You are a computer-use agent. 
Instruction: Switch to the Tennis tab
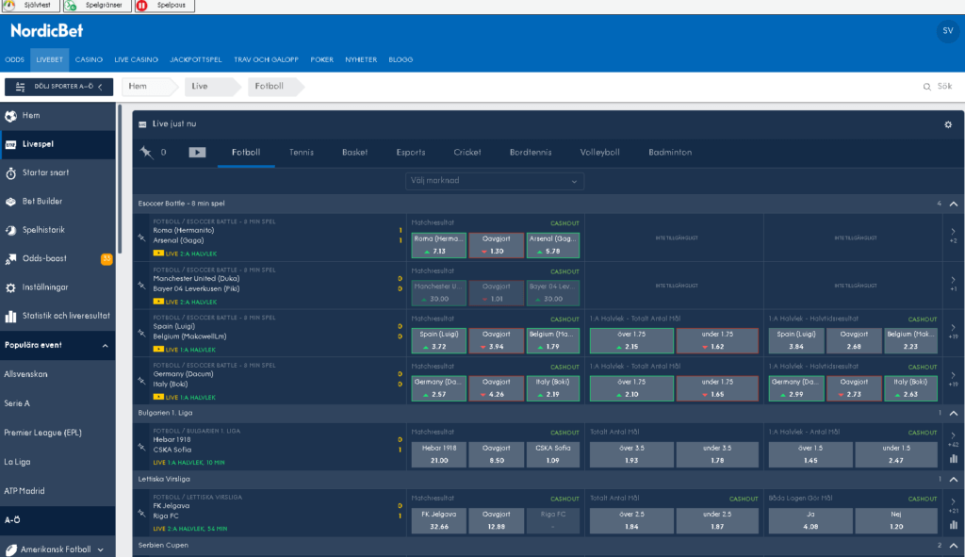click(302, 153)
